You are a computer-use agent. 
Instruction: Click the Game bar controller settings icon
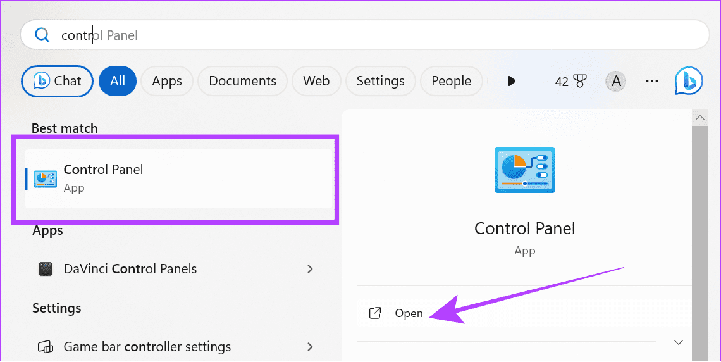(x=45, y=347)
